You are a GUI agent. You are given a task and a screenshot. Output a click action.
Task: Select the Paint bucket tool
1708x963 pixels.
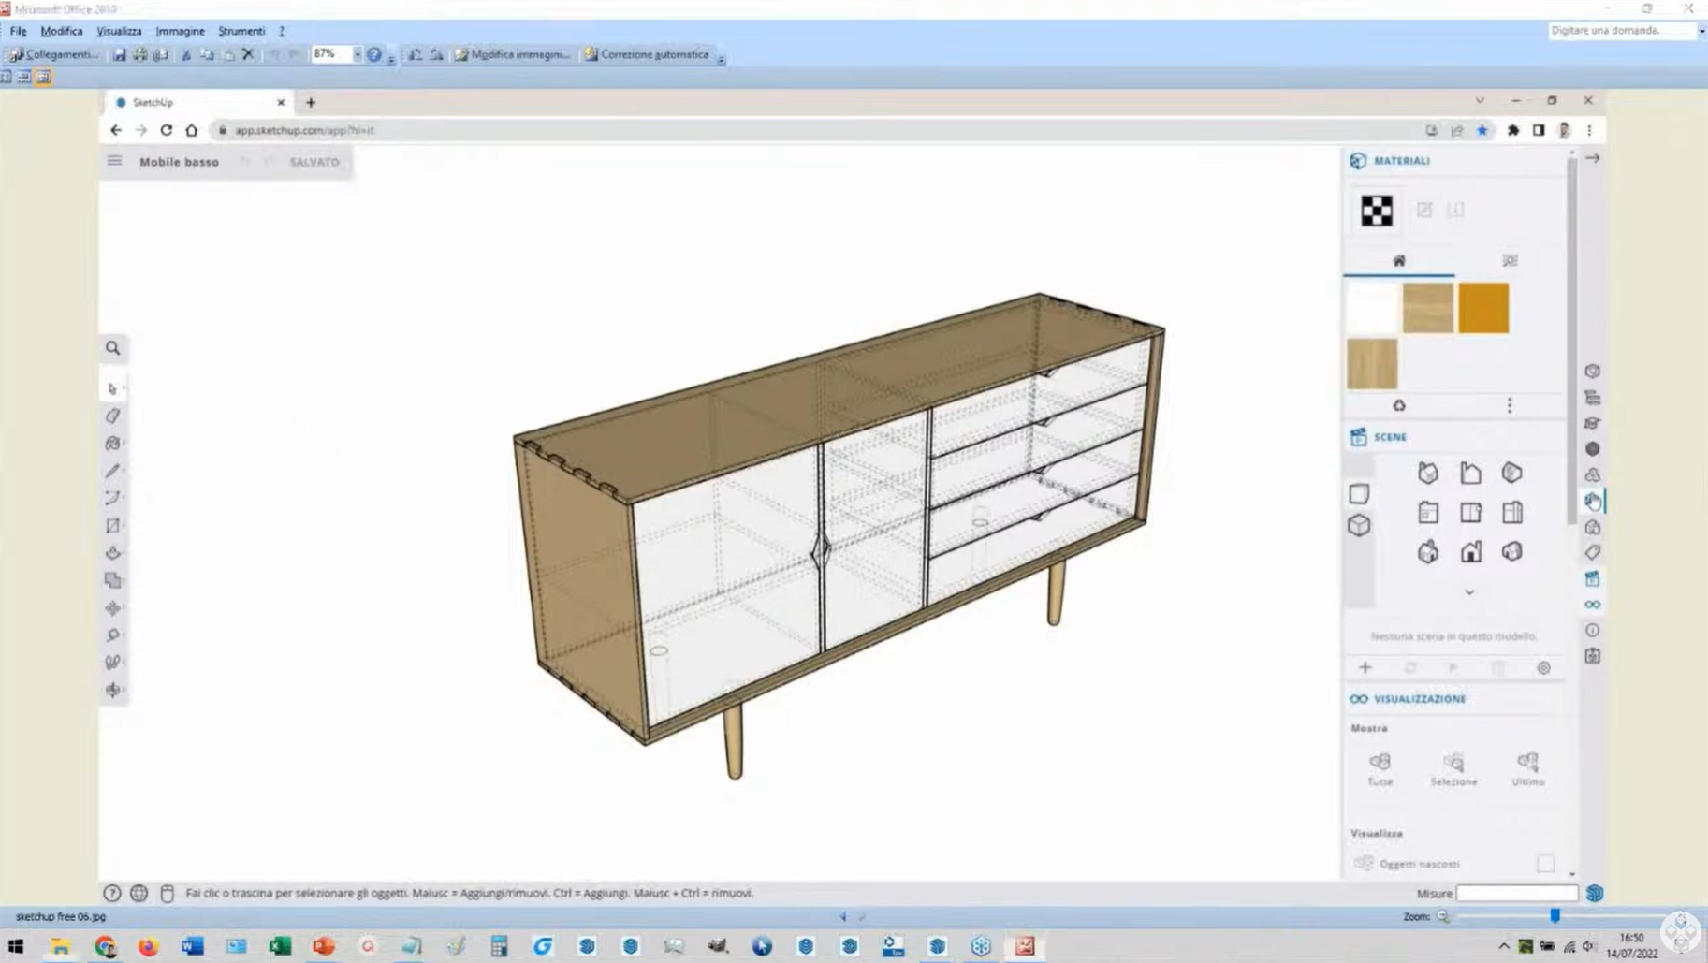(x=113, y=444)
